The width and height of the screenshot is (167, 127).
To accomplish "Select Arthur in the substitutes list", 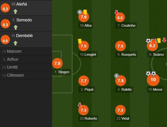I will click(26, 59).
